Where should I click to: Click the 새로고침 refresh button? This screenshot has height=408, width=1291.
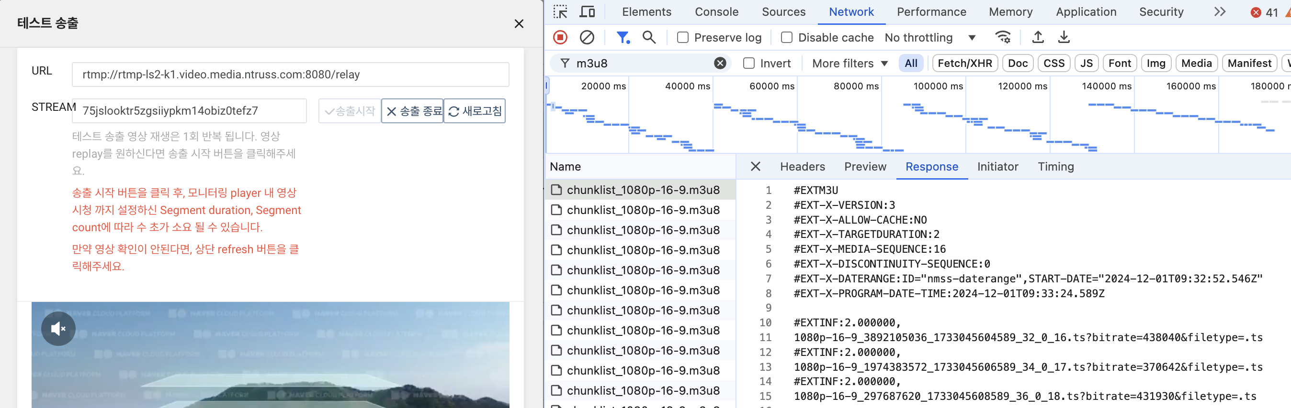[475, 111]
